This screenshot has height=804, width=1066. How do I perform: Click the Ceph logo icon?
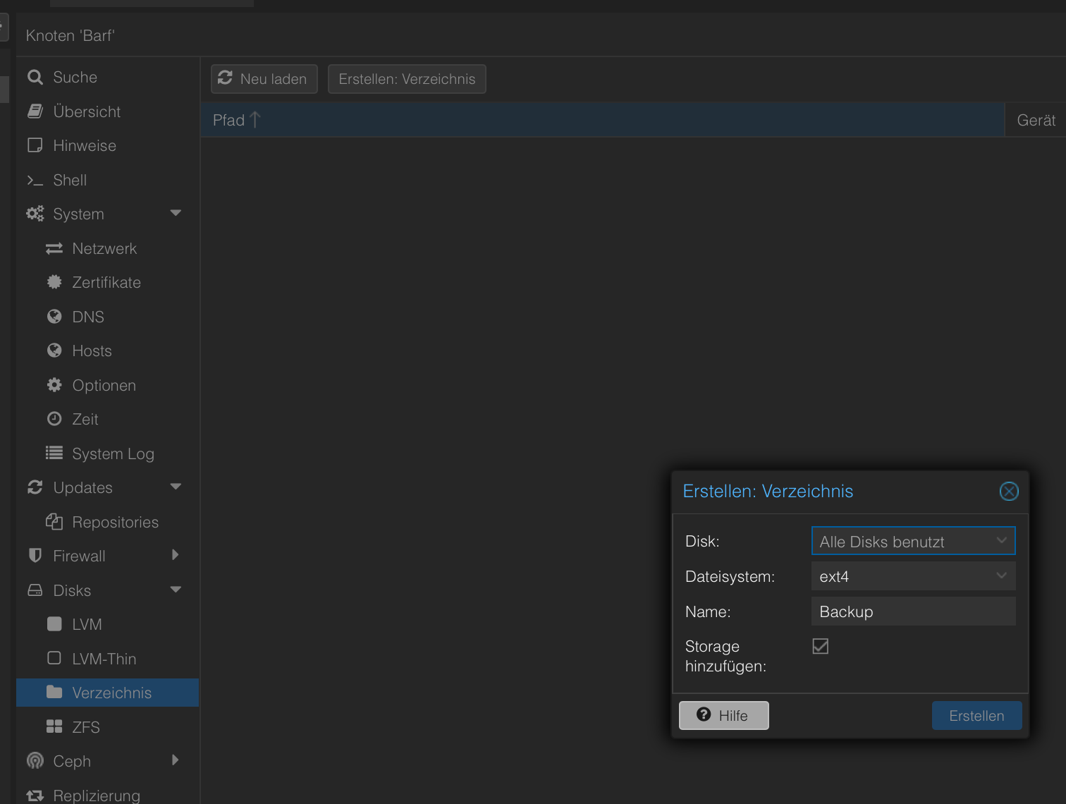click(35, 760)
